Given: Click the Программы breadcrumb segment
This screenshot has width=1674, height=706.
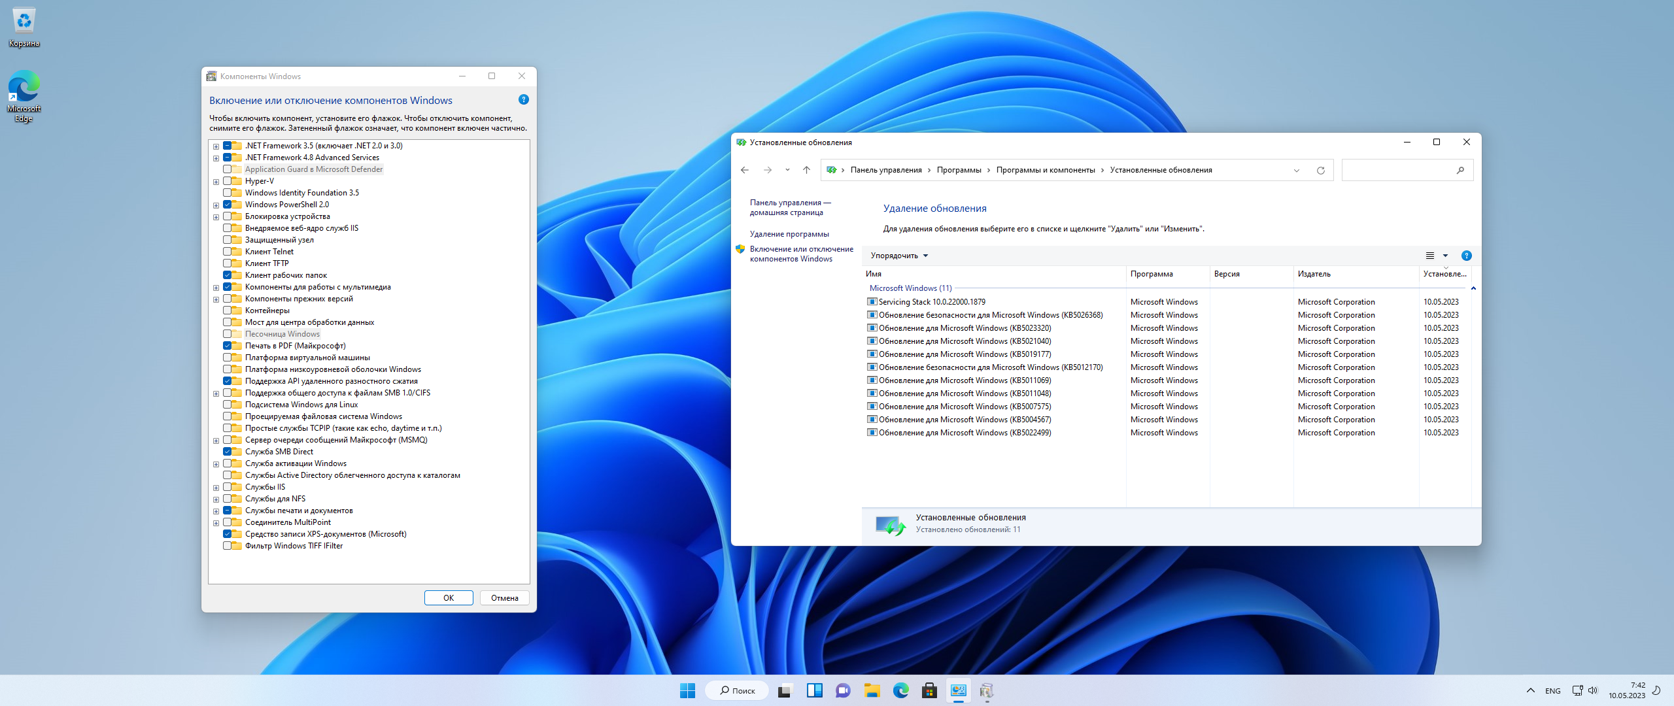Looking at the screenshot, I should pyautogui.click(x=959, y=170).
